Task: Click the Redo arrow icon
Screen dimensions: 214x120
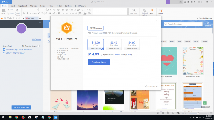Action: [19, 18]
